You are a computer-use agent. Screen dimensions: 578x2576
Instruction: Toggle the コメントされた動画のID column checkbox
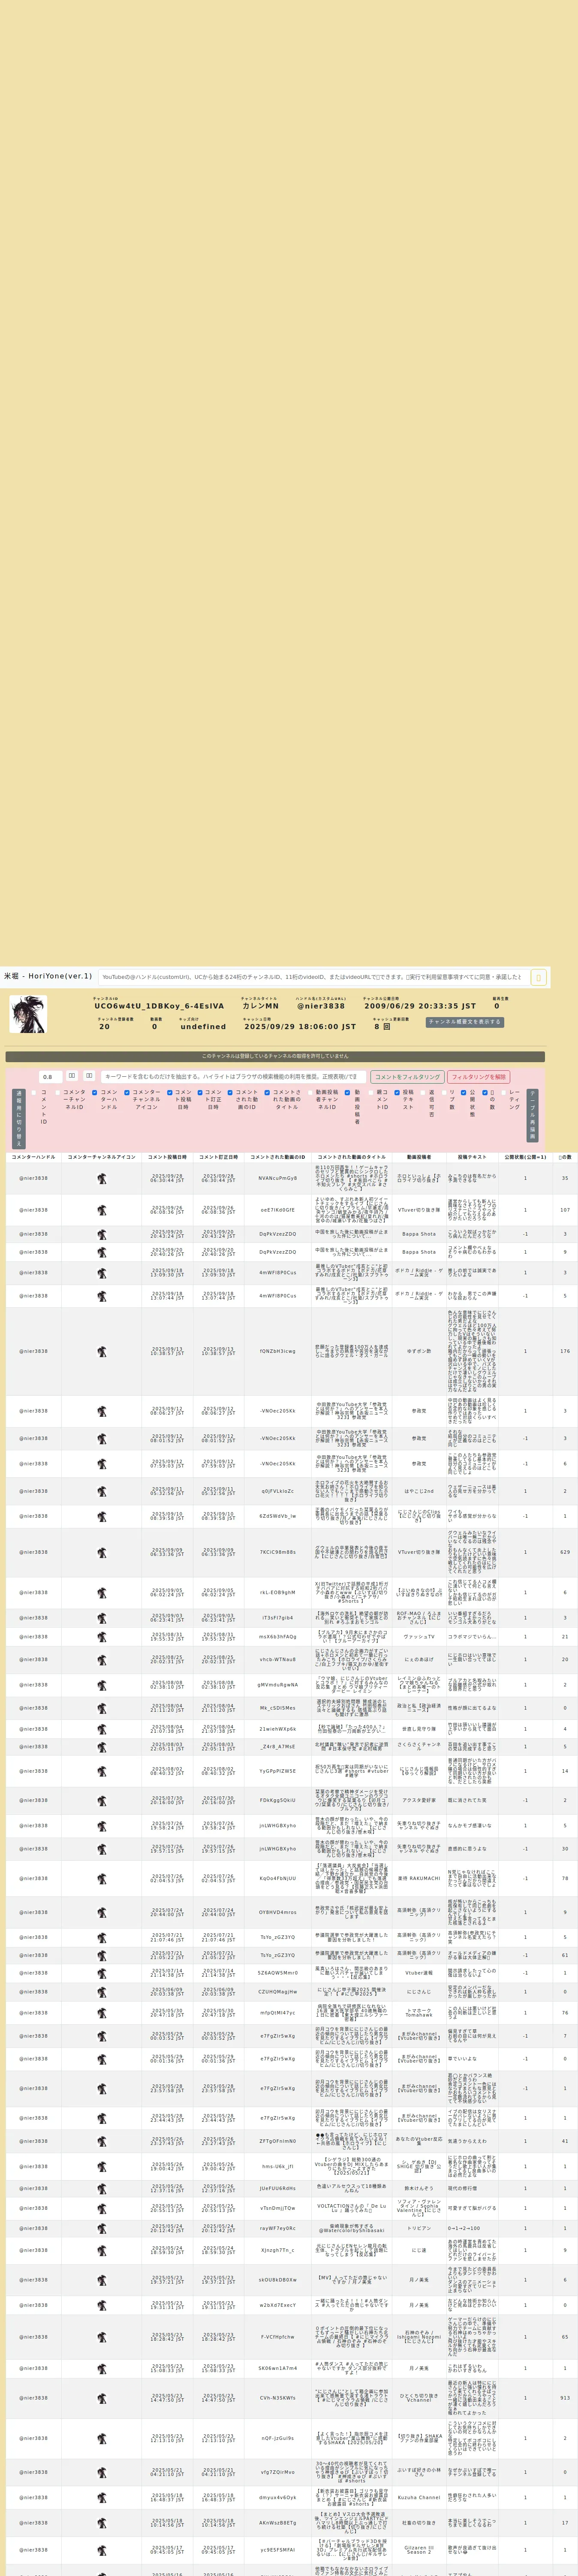click(x=229, y=1093)
